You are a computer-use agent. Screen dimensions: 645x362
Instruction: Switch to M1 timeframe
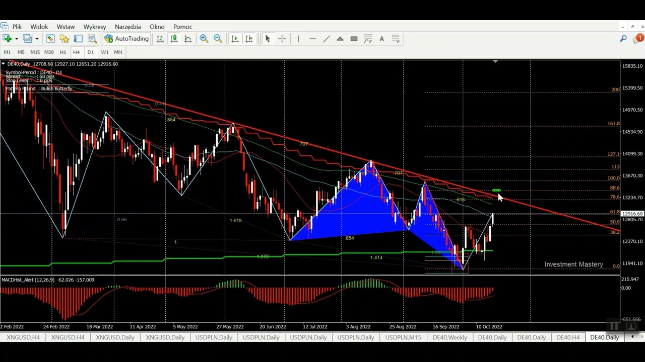7,52
